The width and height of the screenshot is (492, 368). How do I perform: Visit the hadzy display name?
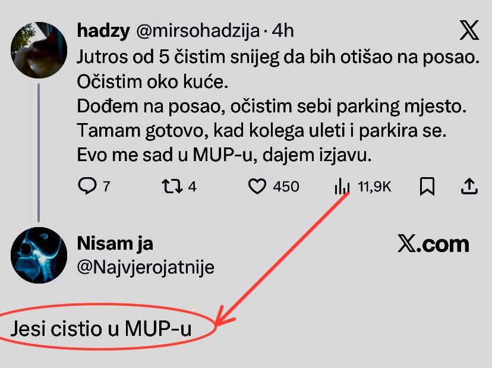[103, 31]
